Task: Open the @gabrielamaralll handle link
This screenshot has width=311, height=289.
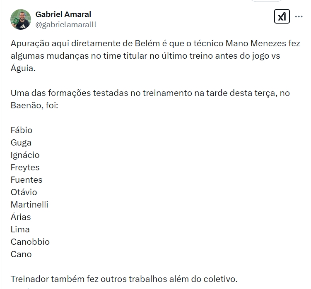Action: (x=66, y=24)
